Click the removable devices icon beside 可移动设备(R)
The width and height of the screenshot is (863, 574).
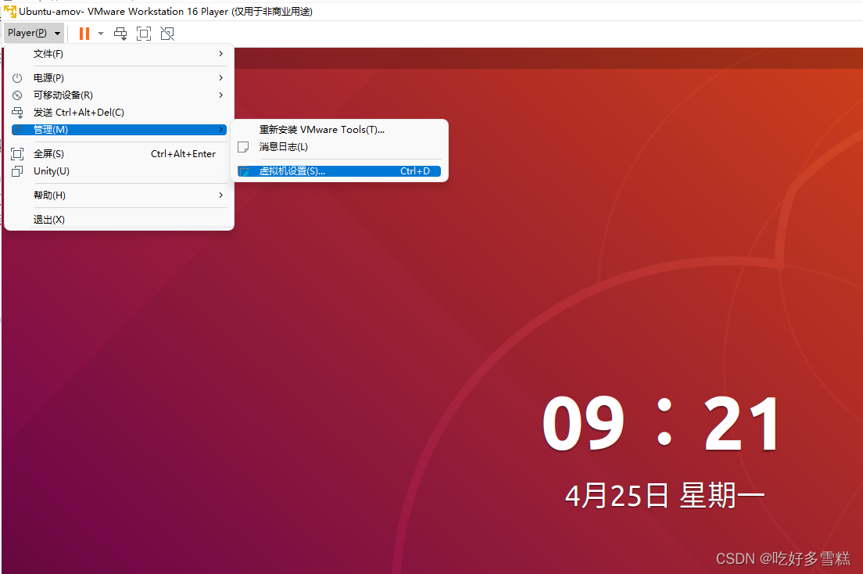(x=17, y=95)
